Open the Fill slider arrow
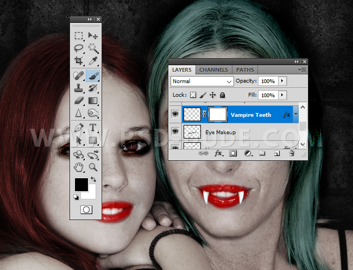The width and height of the screenshot is (353, 270). 282,95
